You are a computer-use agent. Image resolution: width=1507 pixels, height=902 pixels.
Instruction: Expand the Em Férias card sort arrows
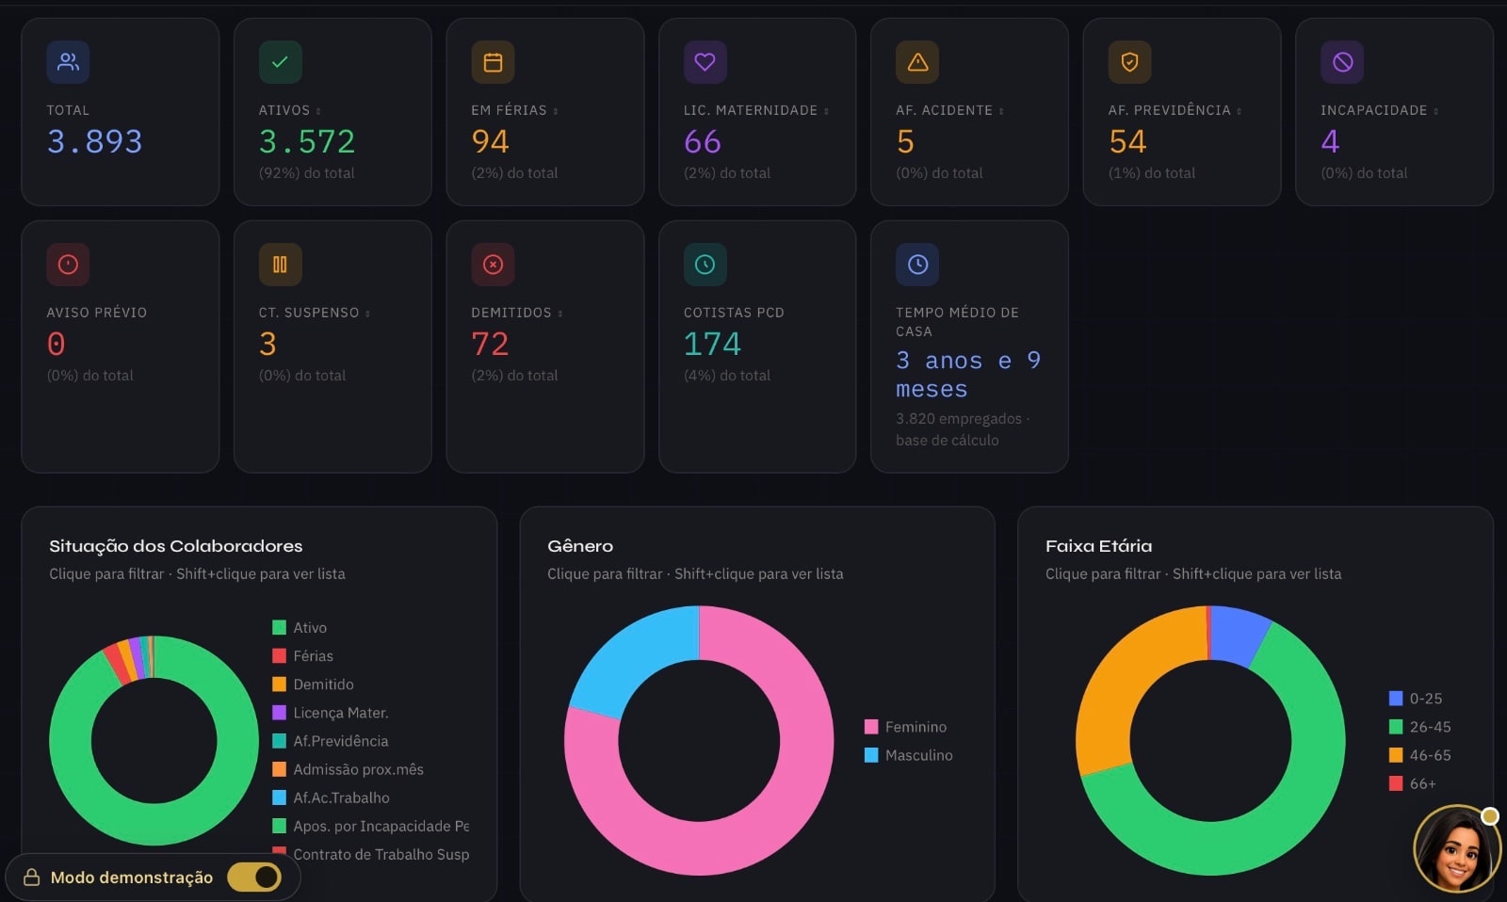[556, 111]
